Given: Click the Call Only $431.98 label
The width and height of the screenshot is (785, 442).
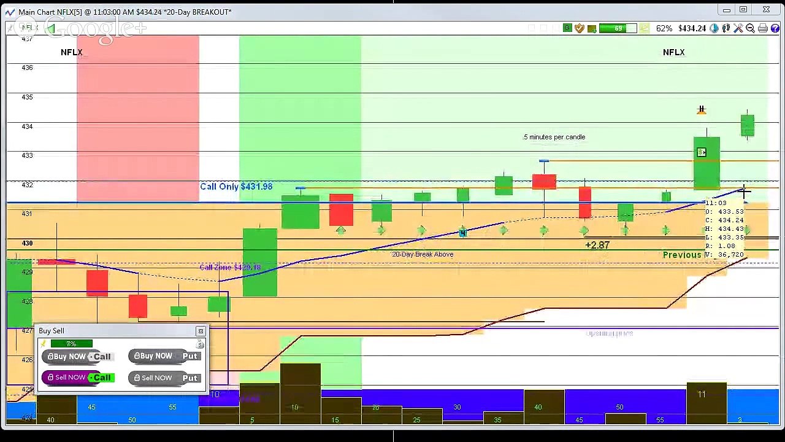Looking at the screenshot, I should (236, 187).
